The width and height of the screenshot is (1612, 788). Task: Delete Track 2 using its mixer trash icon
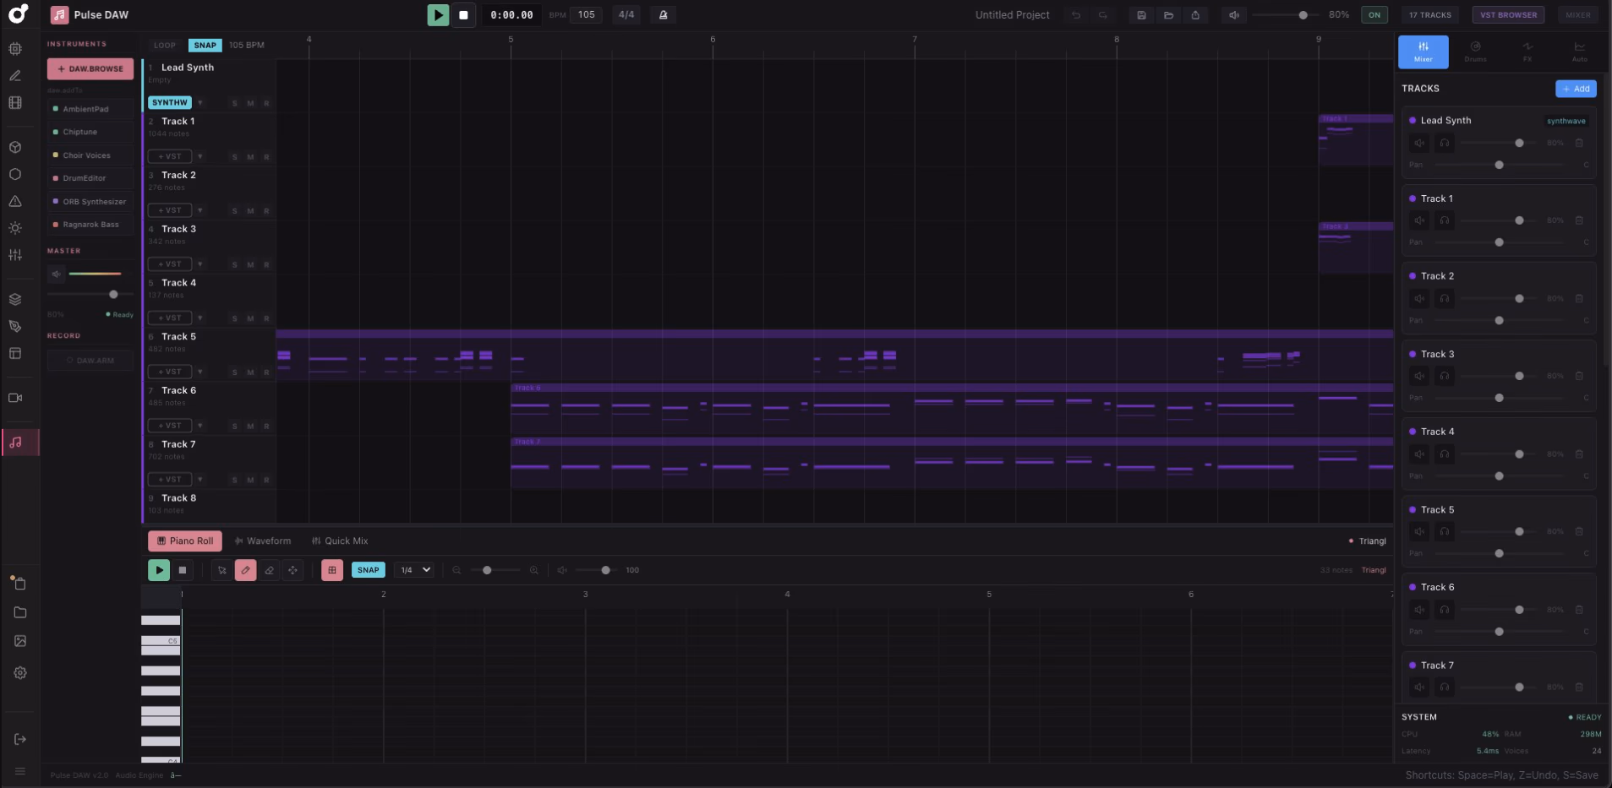1579,298
